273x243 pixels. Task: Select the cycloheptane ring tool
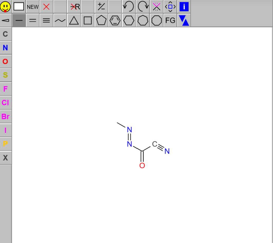(143, 21)
